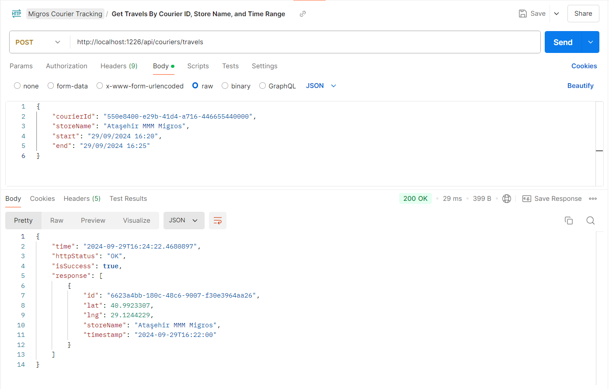Switch to the Params tab

tap(21, 66)
